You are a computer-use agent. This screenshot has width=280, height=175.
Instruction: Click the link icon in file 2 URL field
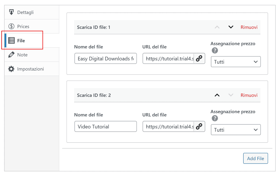tap(199, 126)
